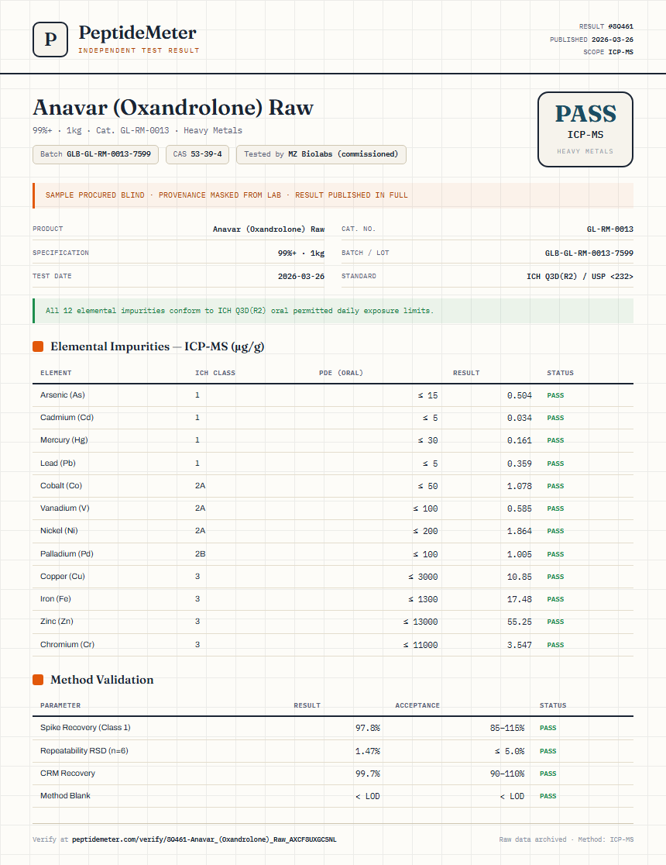Click the Repeatability RSD (n=6) row
Screen dimensions: 666x865
coord(333,751)
